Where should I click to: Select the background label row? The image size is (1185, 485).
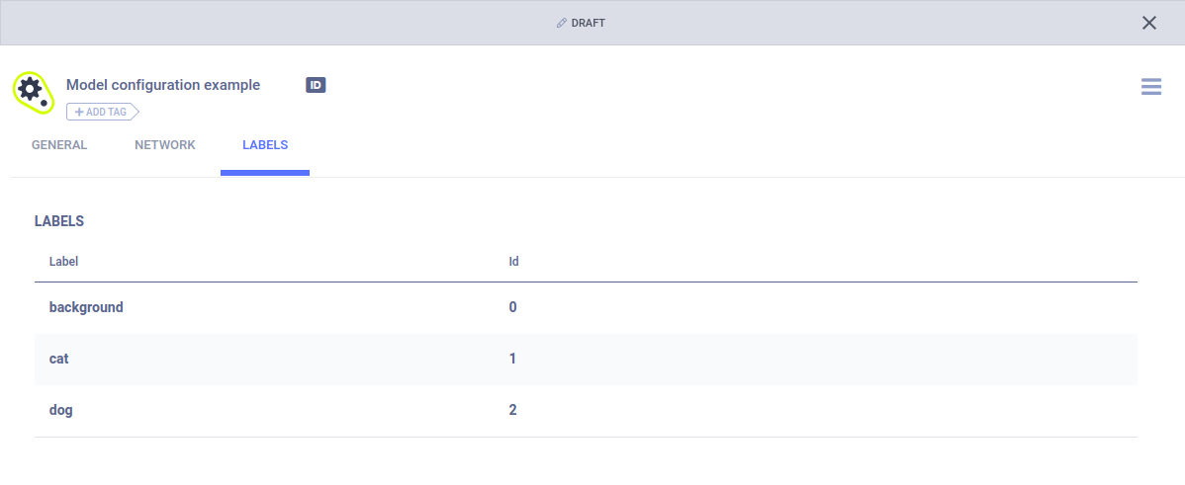(86, 307)
